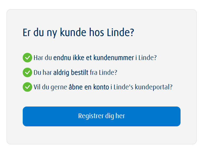
Task: Click 'i Linde?' ending the first bullet line
Action: [146, 58]
